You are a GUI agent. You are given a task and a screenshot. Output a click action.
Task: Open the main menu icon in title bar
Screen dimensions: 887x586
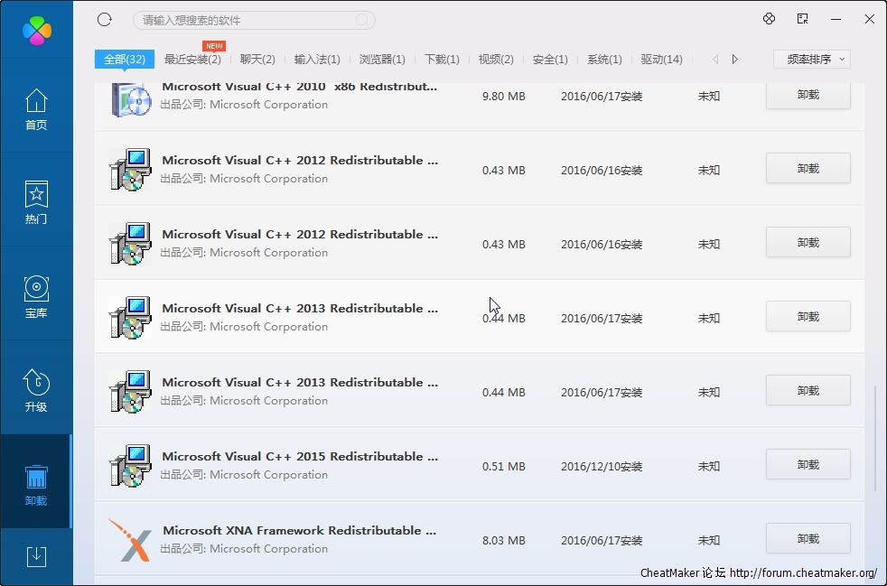(803, 19)
